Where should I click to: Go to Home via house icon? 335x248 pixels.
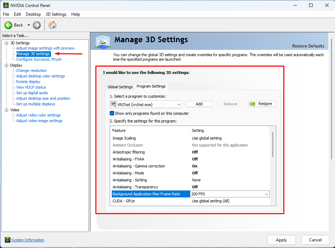52,25
